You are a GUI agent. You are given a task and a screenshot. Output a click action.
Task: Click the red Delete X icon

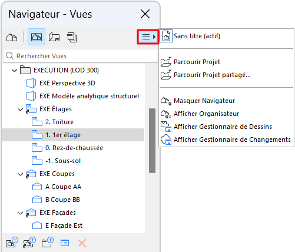pyautogui.click(x=82, y=243)
